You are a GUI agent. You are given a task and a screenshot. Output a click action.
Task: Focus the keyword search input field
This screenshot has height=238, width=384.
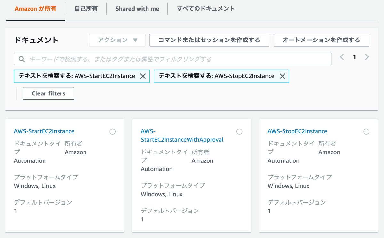pyautogui.click(x=172, y=59)
